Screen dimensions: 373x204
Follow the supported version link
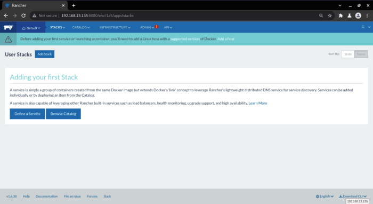click(x=185, y=39)
